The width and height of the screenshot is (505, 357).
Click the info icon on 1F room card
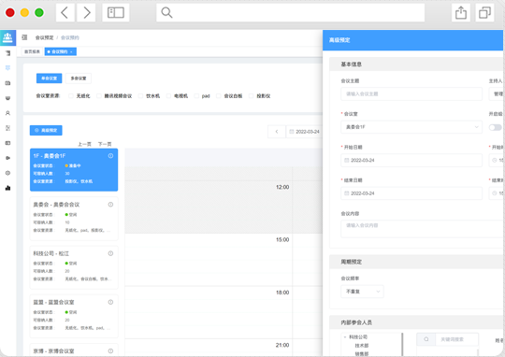(x=110, y=156)
